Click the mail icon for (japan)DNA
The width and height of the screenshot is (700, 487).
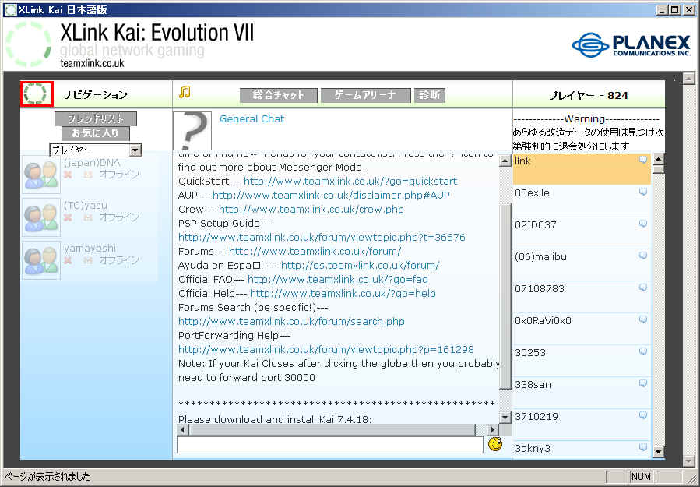pyautogui.click(x=88, y=175)
